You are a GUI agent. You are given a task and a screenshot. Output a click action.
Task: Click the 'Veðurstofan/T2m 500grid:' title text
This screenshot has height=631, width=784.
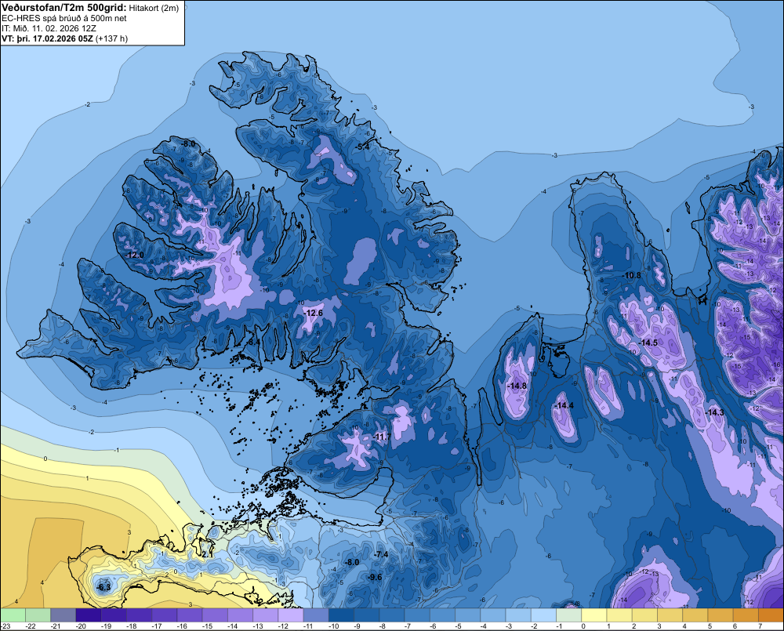pyautogui.click(x=64, y=8)
